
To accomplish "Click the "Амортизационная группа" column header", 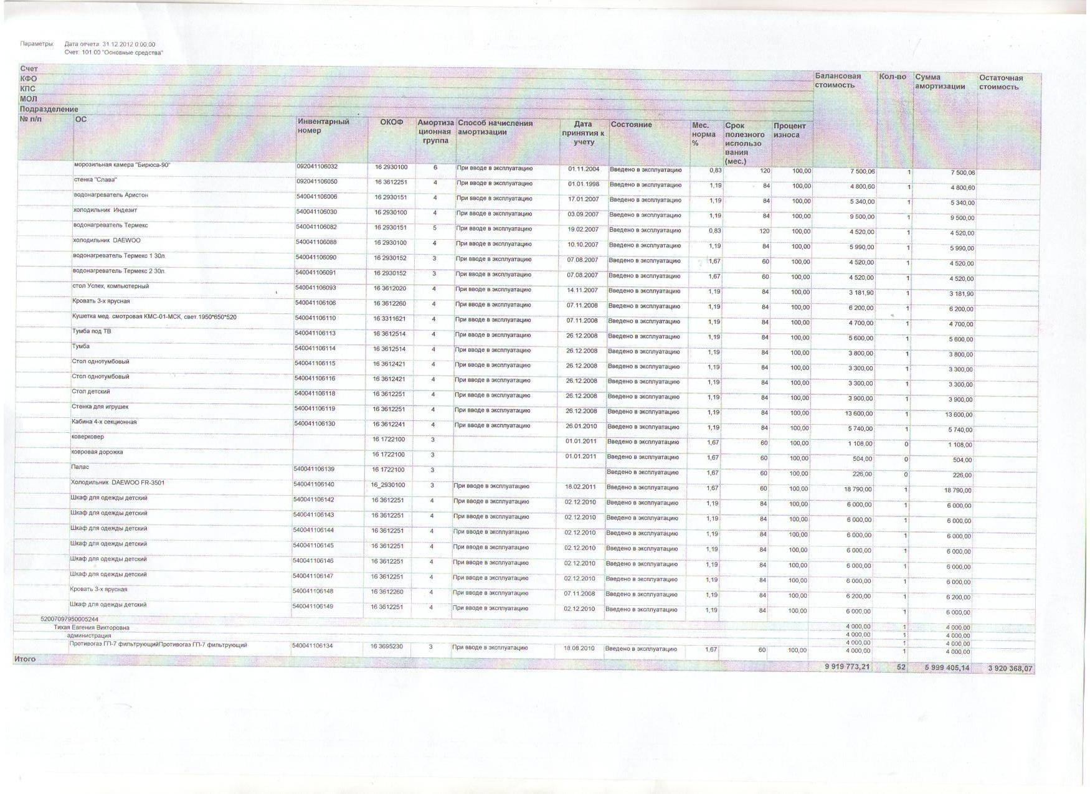I will 435,132.
